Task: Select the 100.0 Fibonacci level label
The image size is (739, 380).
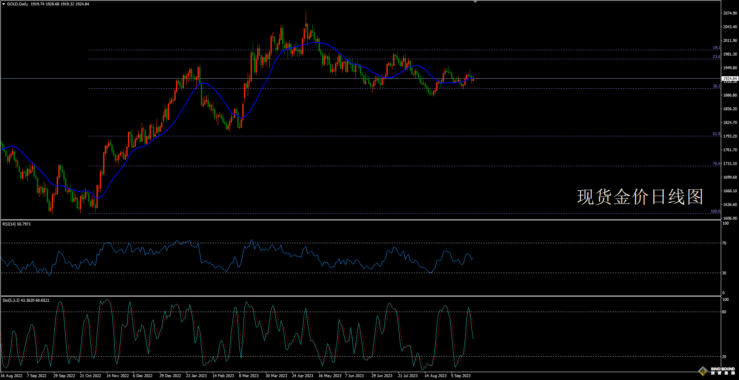Action: click(x=715, y=211)
